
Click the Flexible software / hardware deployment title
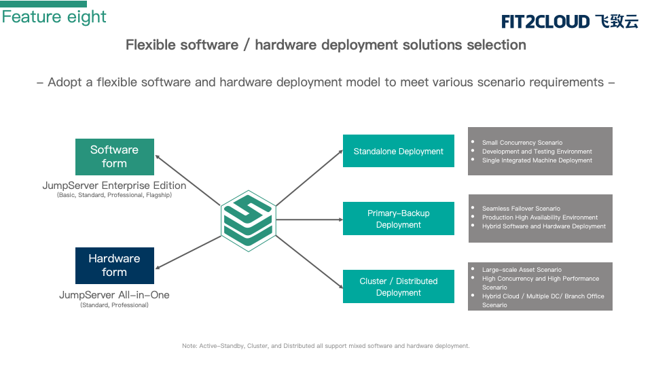pos(325,45)
